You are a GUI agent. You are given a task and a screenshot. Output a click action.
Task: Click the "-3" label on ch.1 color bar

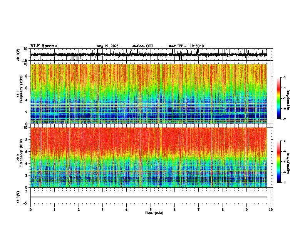(x=284, y=77)
